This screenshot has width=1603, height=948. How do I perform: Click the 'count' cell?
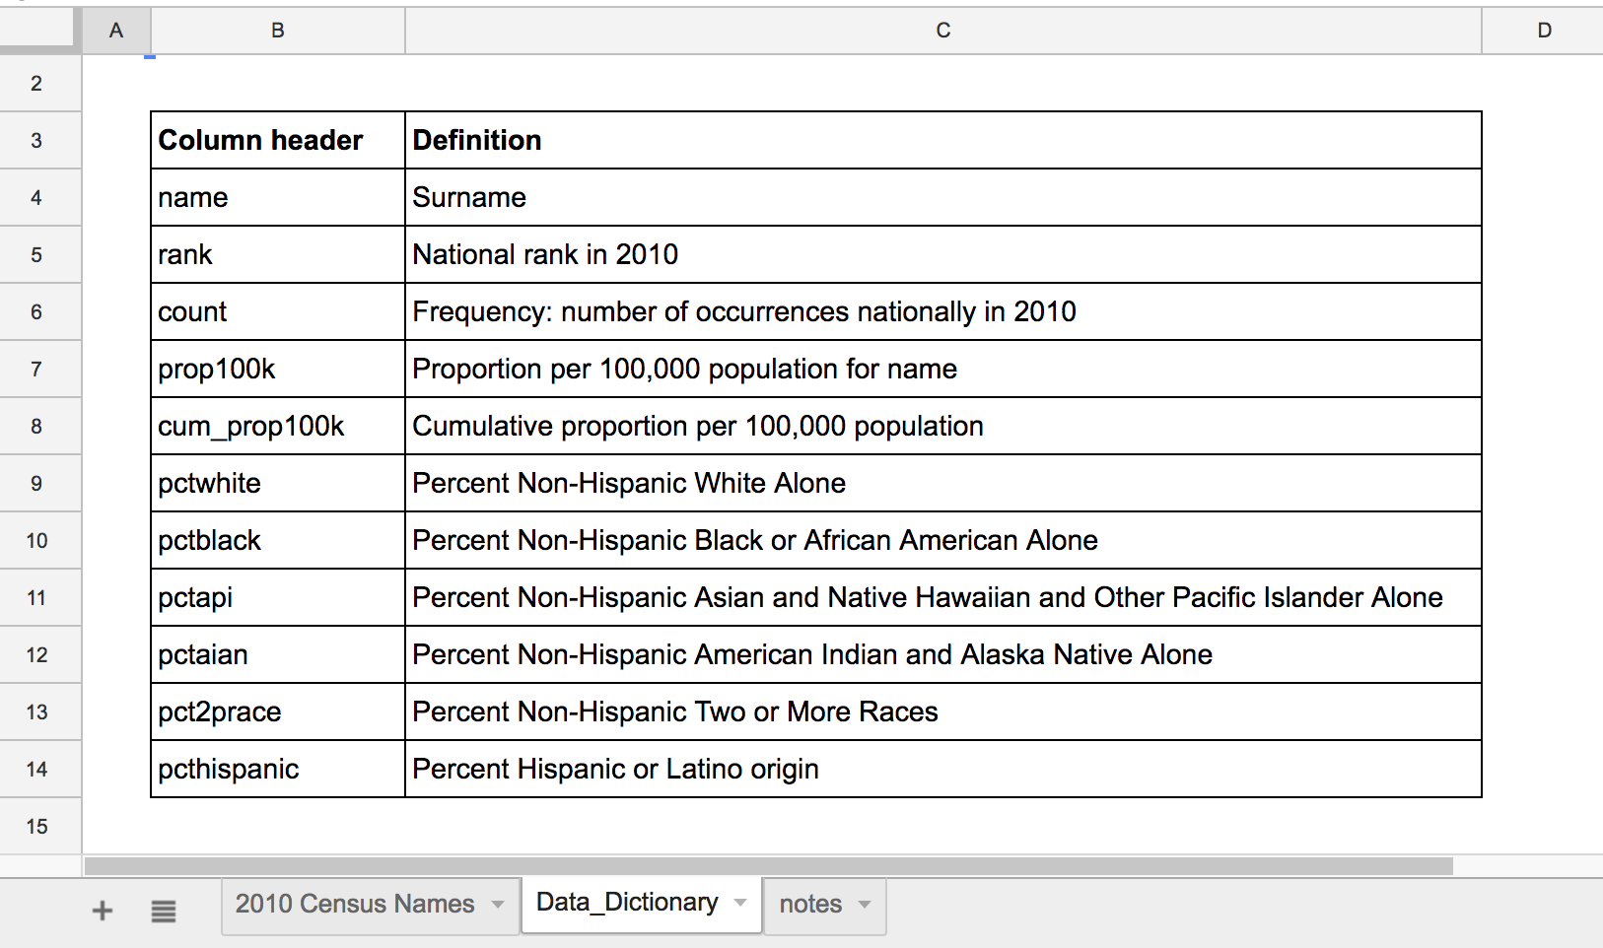pyautogui.click(x=278, y=311)
